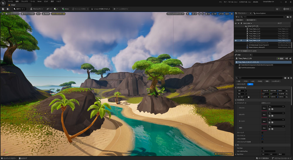Collapse the Transform section in Details
This screenshot has height=160, width=293.
[x=236, y=88]
